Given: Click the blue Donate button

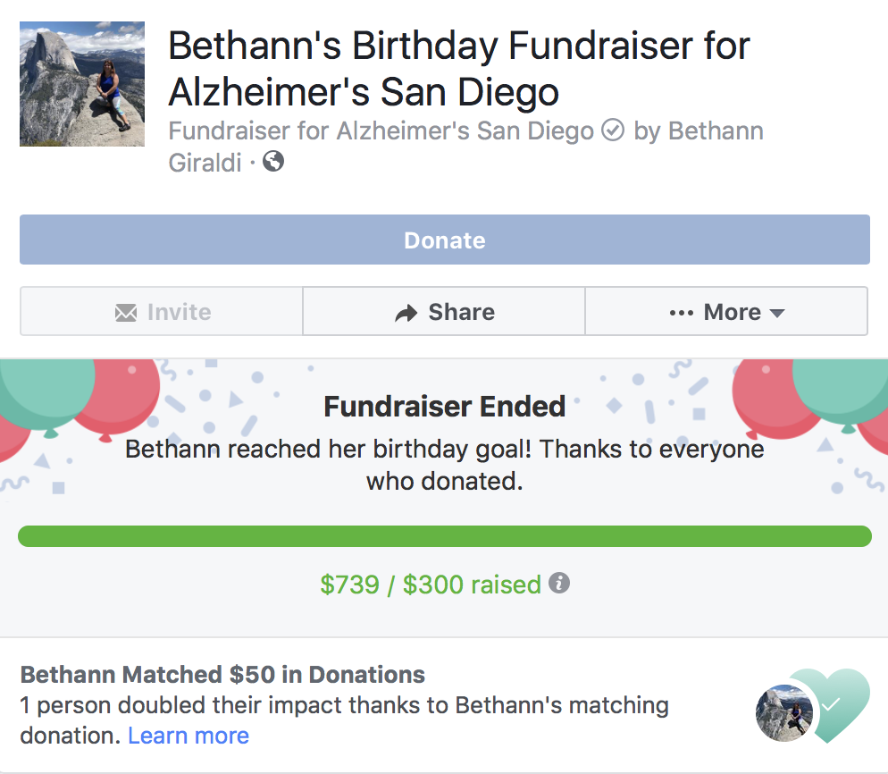Looking at the screenshot, I should [445, 240].
